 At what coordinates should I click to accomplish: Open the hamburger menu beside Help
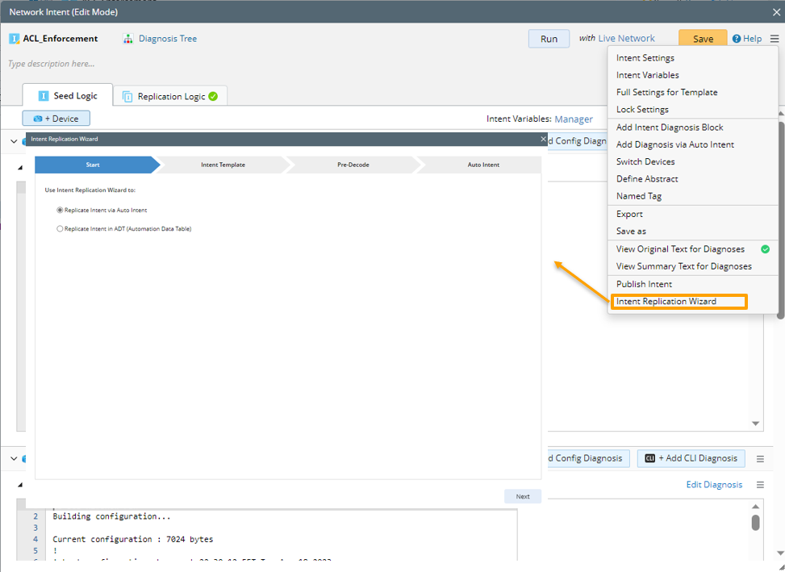(775, 39)
